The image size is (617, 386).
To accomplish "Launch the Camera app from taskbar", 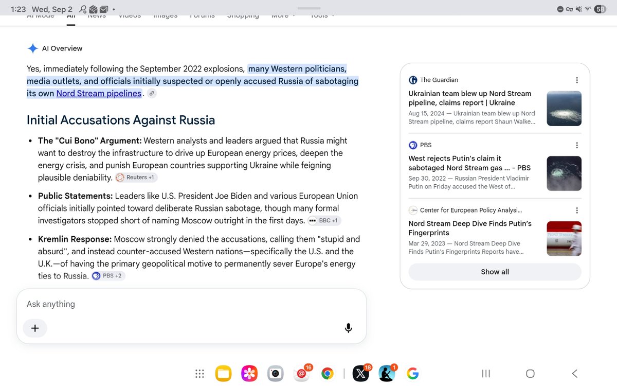I will click(276, 374).
